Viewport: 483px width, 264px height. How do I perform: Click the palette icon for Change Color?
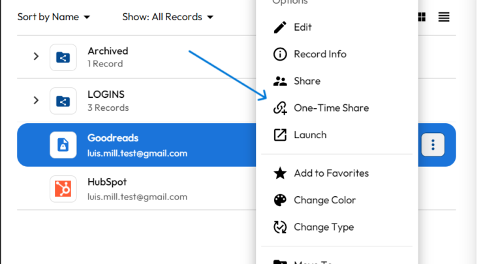click(x=280, y=200)
